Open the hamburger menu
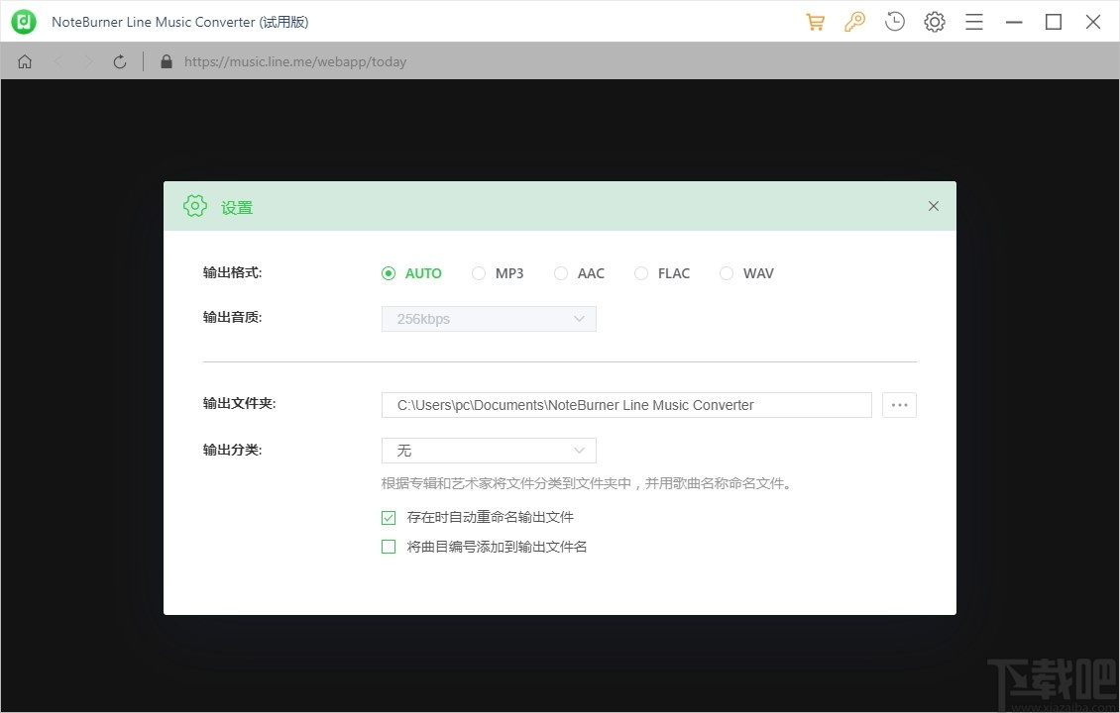The height and width of the screenshot is (713, 1120). 973,21
